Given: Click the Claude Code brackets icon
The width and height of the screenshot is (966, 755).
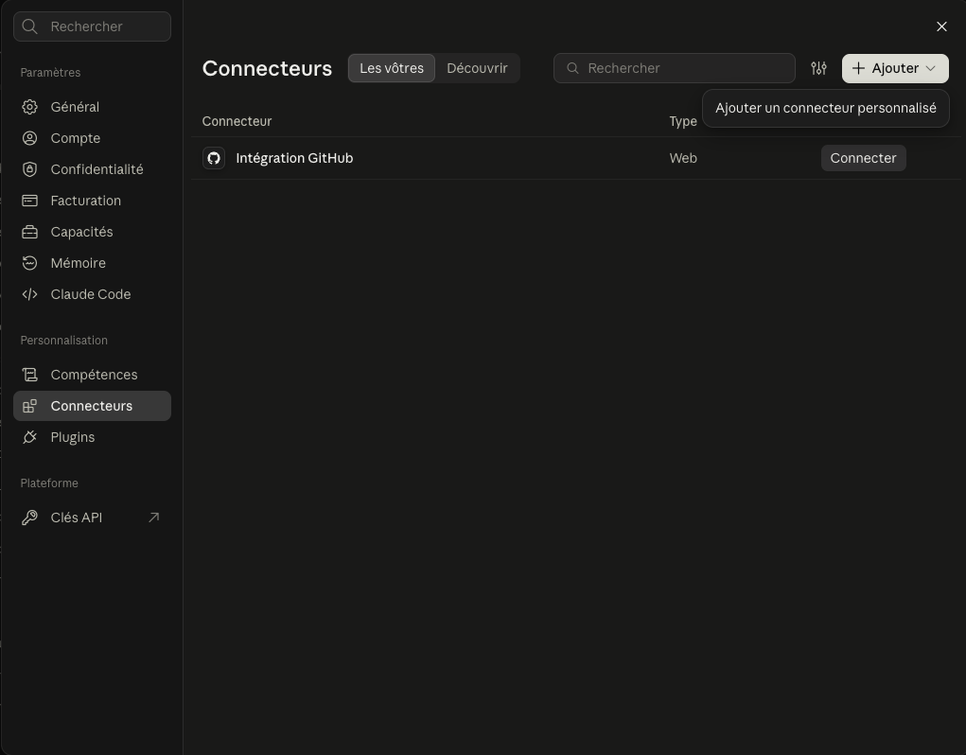Looking at the screenshot, I should 29,294.
